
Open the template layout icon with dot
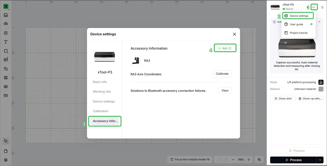point(6,60)
